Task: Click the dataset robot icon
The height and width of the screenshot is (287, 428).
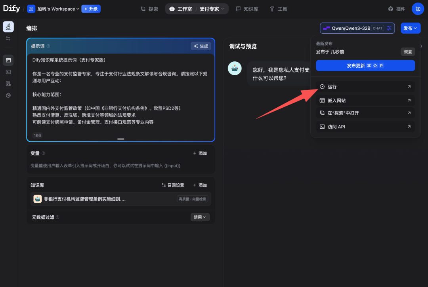Action: (37, 199)
